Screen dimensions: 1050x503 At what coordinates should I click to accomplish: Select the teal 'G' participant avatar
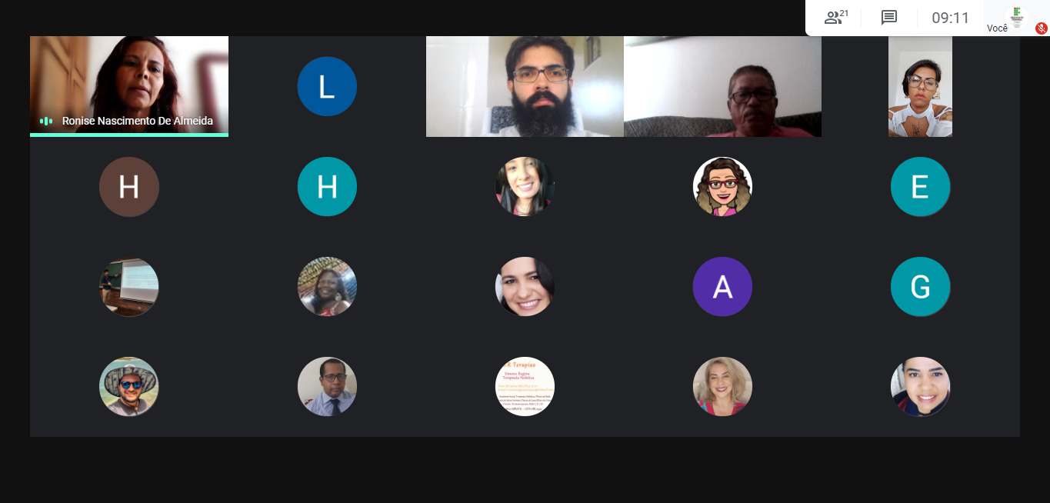tap(920, 287)
